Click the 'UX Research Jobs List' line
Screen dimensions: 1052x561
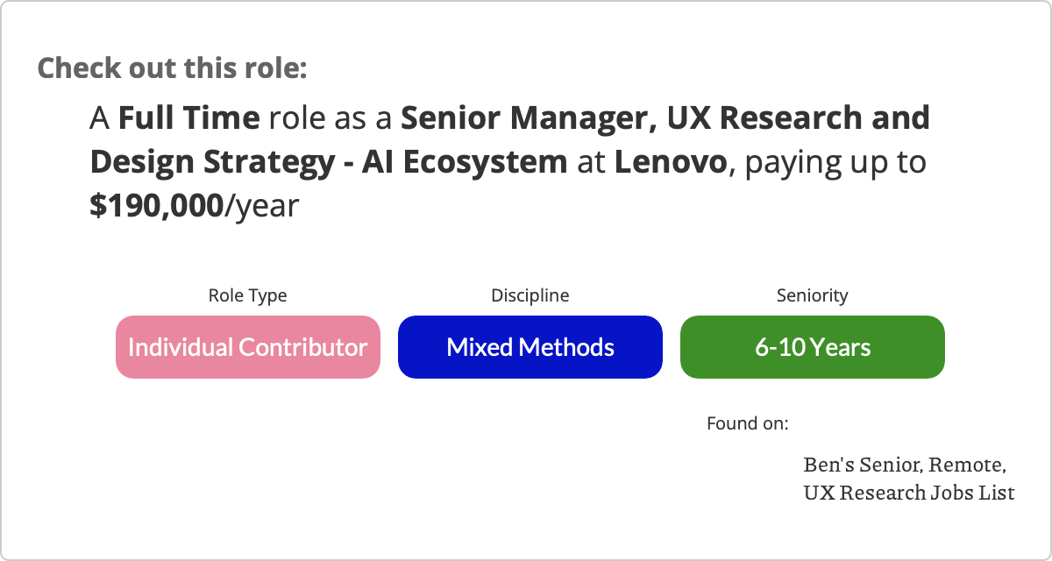pos(908,493)
